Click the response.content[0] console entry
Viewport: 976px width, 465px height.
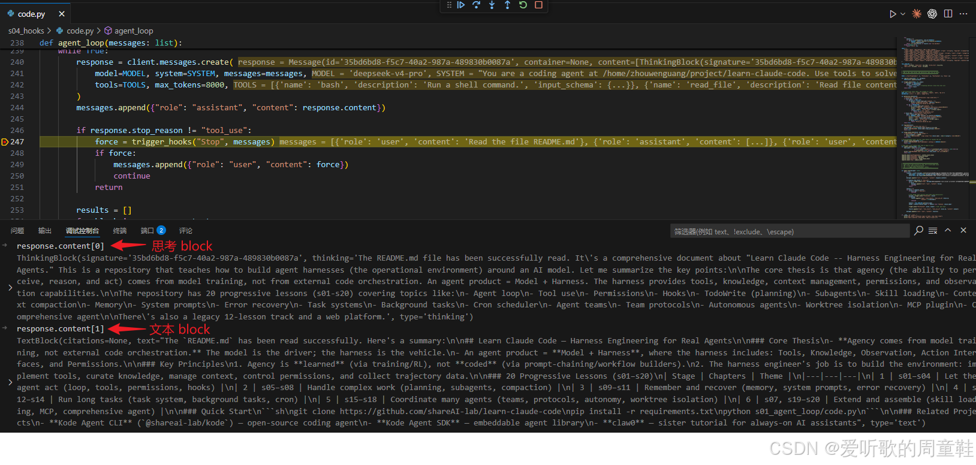[x=60, y=246]
